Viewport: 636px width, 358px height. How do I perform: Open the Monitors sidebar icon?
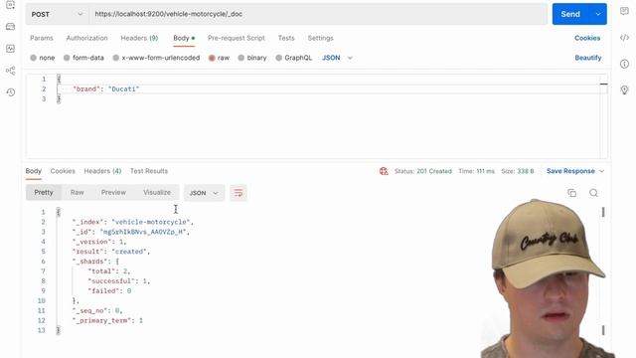click(11, 49)
